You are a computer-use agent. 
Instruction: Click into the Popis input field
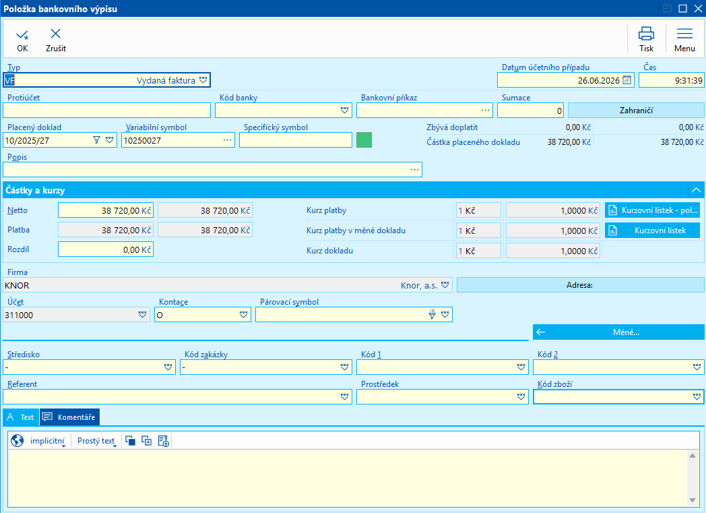click(212, 170)
